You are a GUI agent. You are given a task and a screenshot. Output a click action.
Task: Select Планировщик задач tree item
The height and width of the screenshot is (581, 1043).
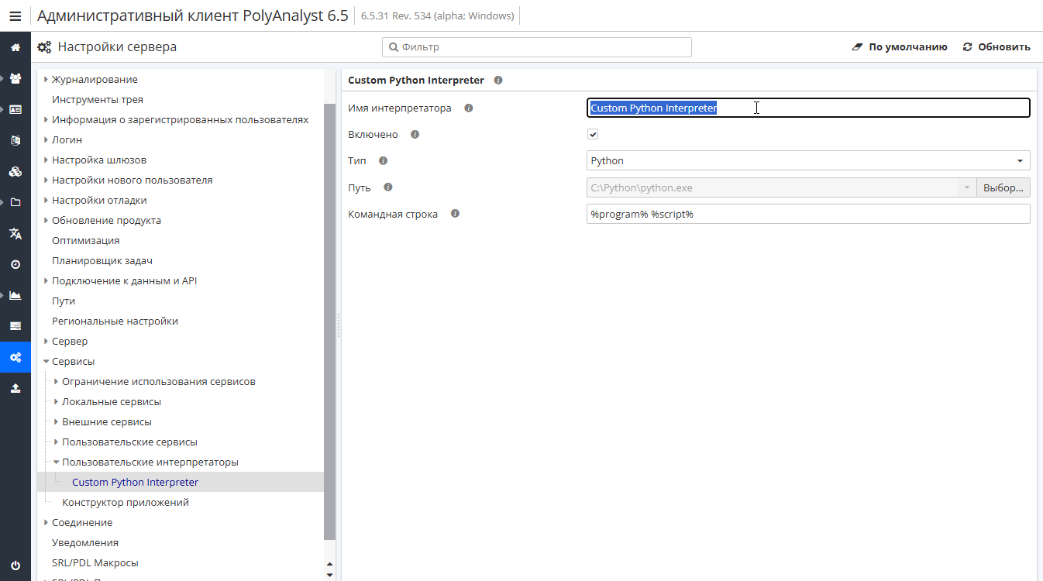[x=102, y=261]
